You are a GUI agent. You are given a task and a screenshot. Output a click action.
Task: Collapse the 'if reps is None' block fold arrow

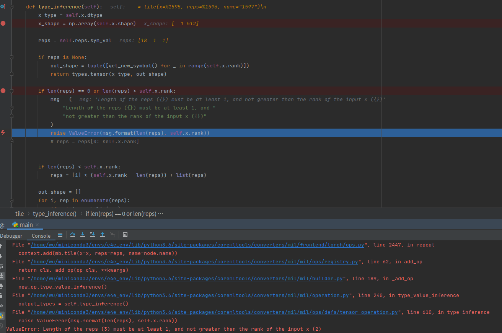pyautogui.click(x=11, y=57)
